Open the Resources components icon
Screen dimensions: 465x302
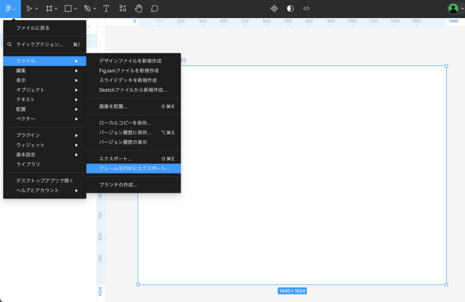point(123,9)
